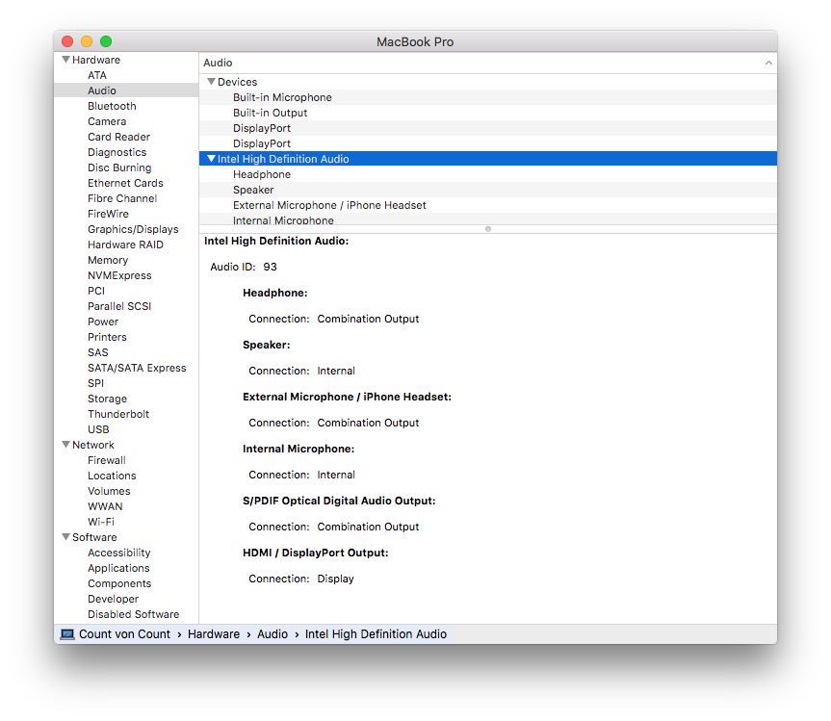Open SATA/SATA Express section
The image size is (831, 721).
pos(137,367)
